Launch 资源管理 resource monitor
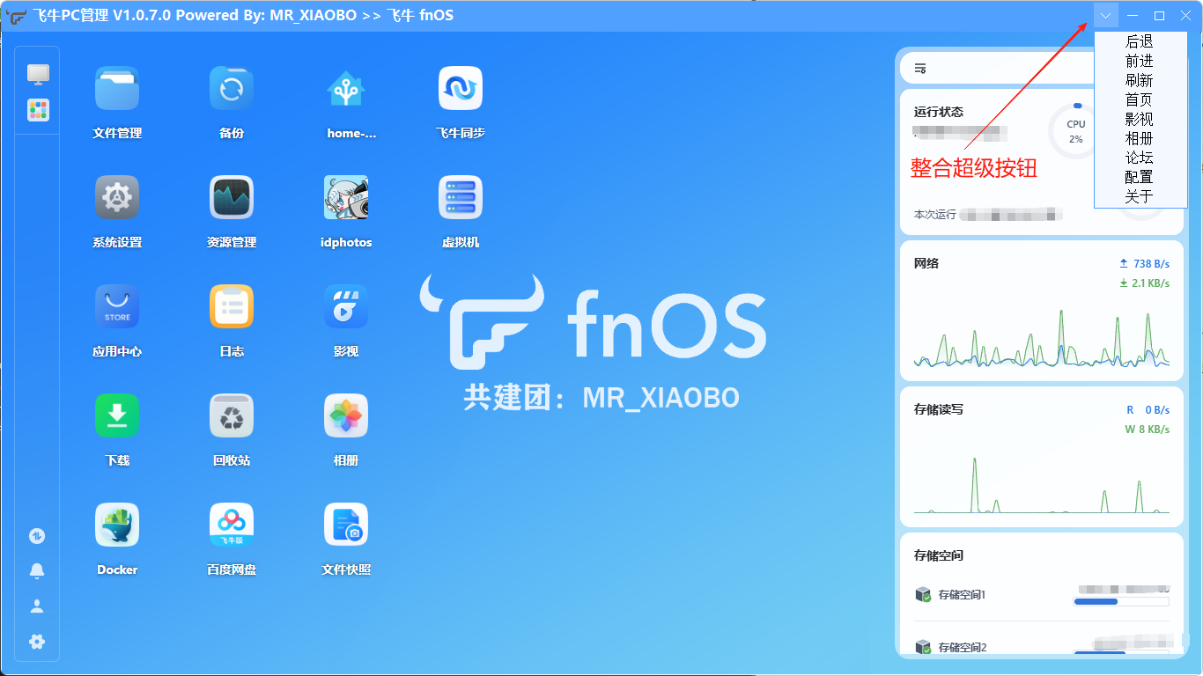This screenshot has width=1203, height=676. [232, 197]
